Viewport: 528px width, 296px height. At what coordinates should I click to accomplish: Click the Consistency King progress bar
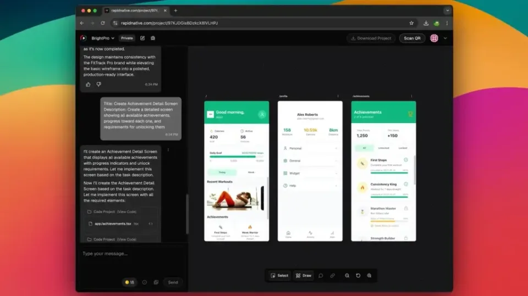389,197
